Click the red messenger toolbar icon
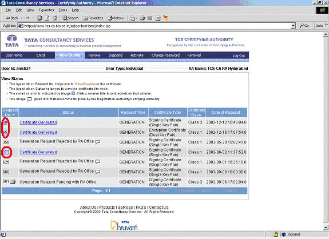Viewport: 329px width, 239px height. click(x=165, y=18)
